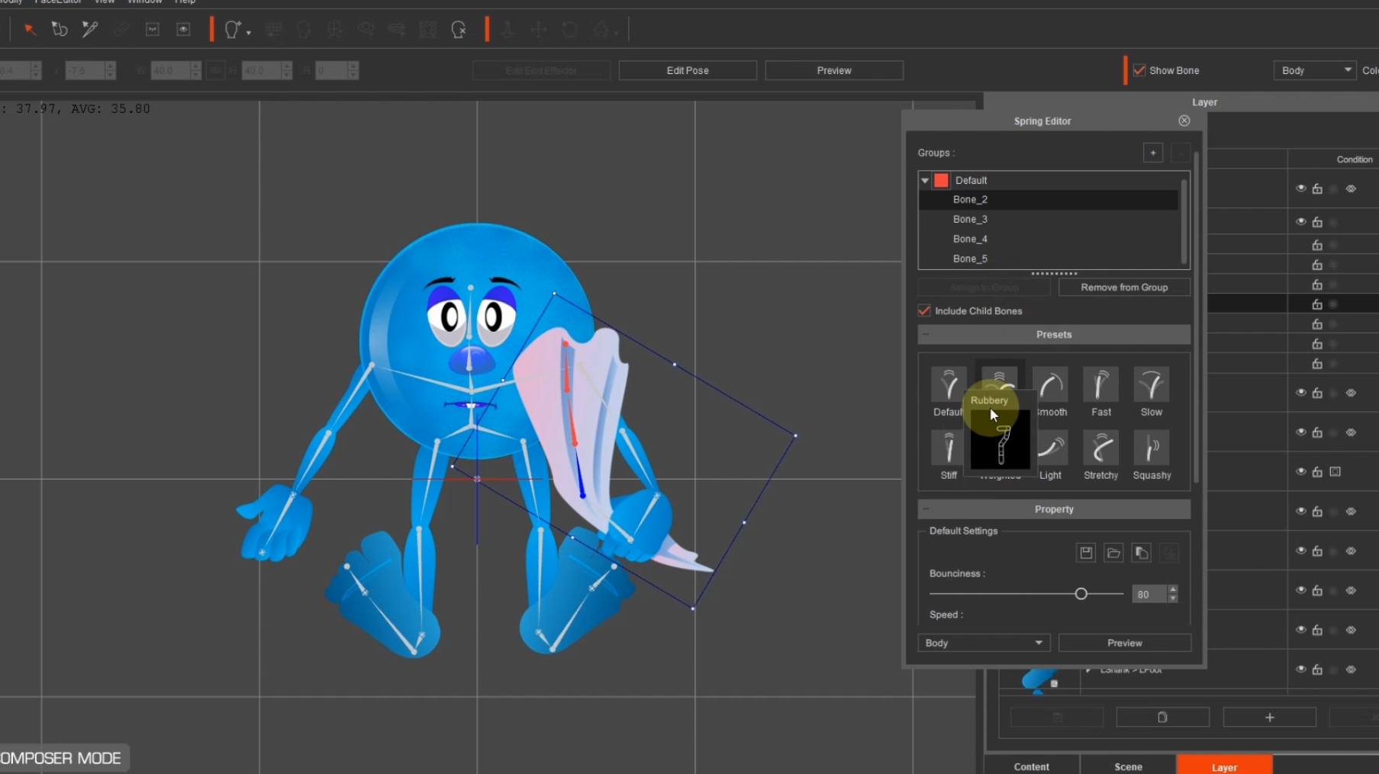1379x774 pixels.
Task: Click the Bounciness slider handle
Action: [x=1081, y=594]
